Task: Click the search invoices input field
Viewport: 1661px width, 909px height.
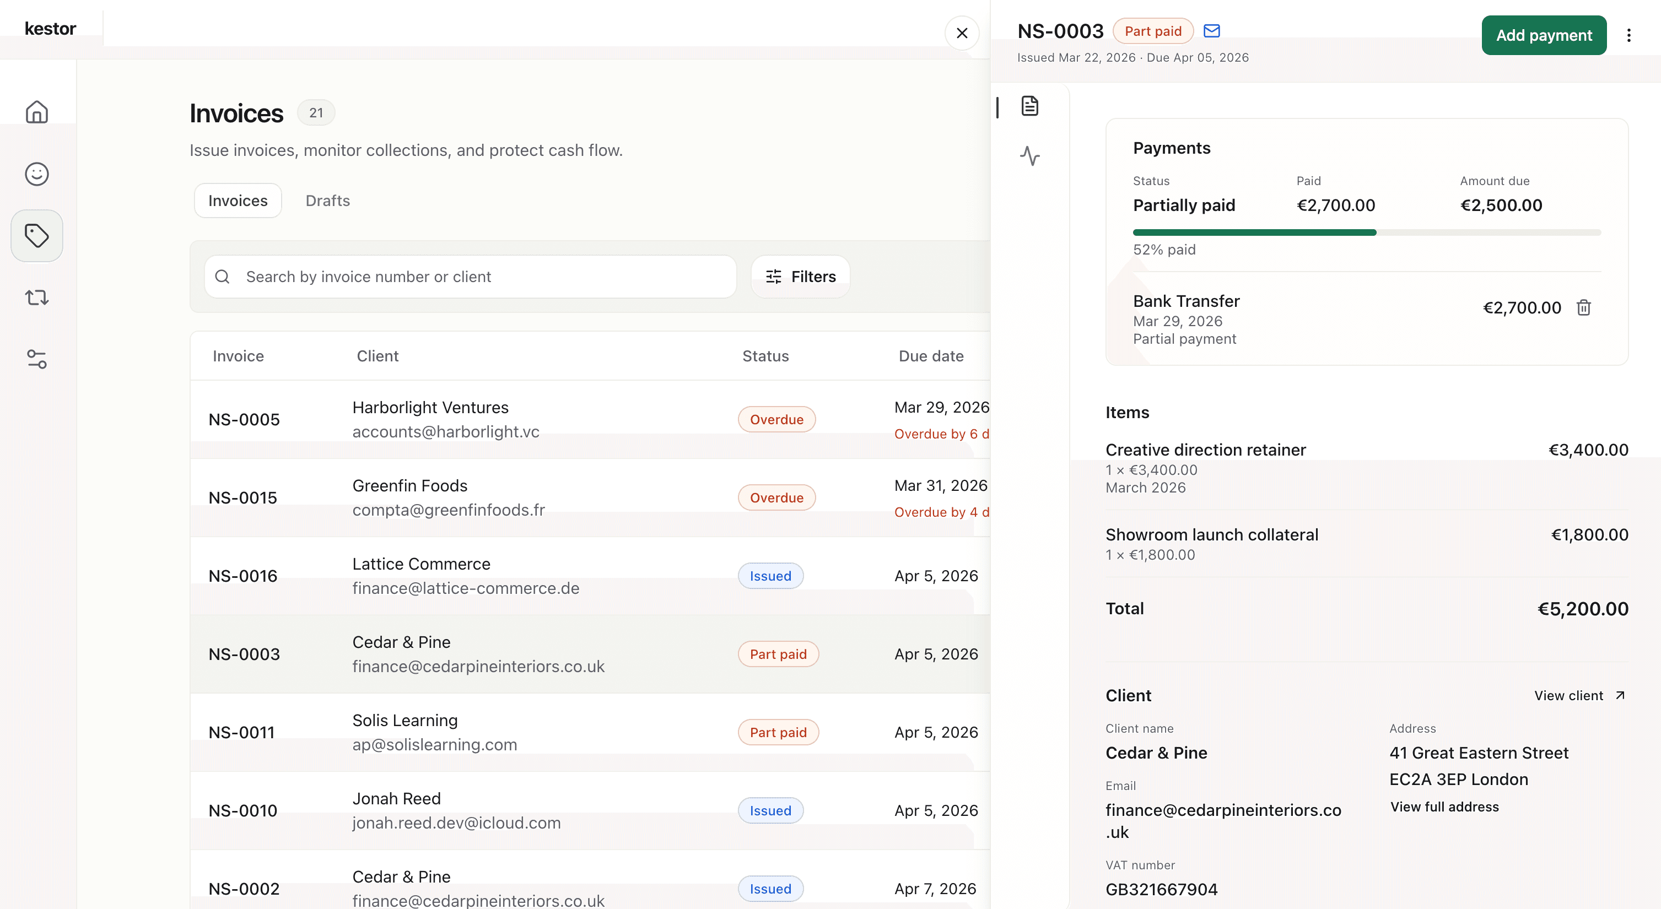Action: 470,277
